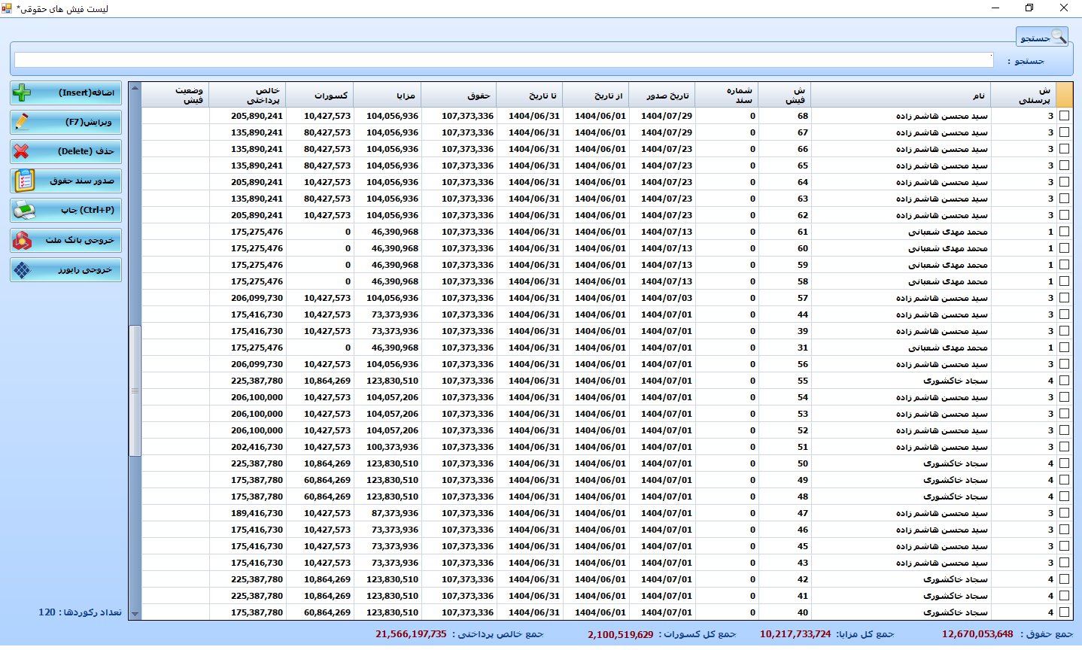The width and height of the screenshot is (1082, 650).
Task: Select the checkbox for payslip 55 row
Action: click(1064, 381)
